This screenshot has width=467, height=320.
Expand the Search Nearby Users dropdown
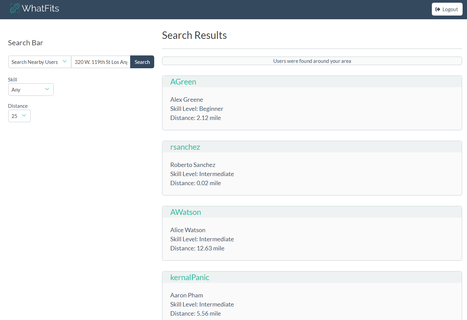(x=40, y=62)
